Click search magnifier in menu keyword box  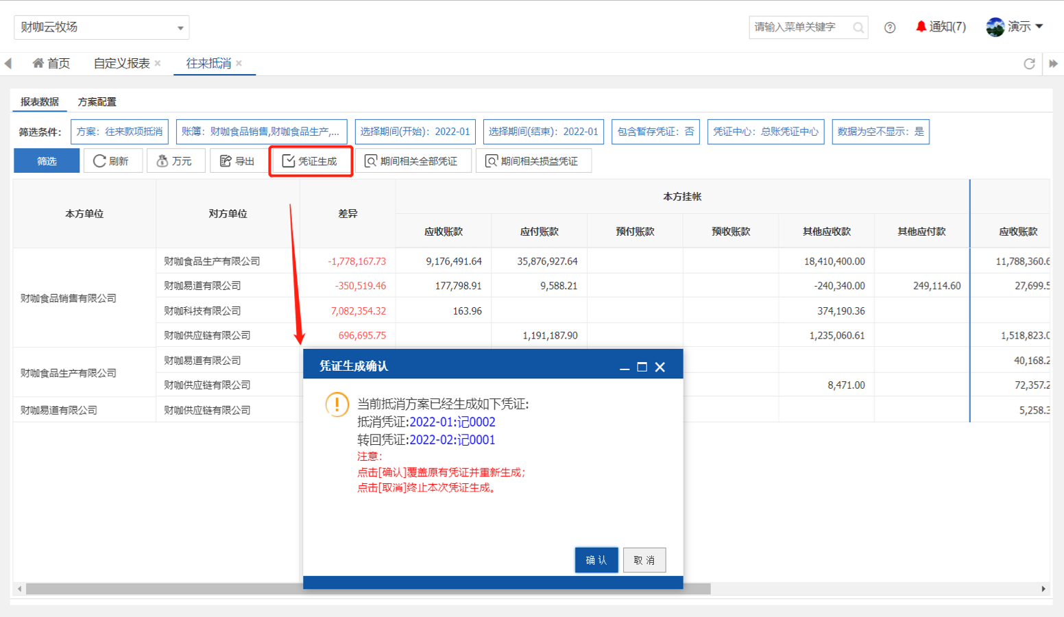tap(858, 27)
